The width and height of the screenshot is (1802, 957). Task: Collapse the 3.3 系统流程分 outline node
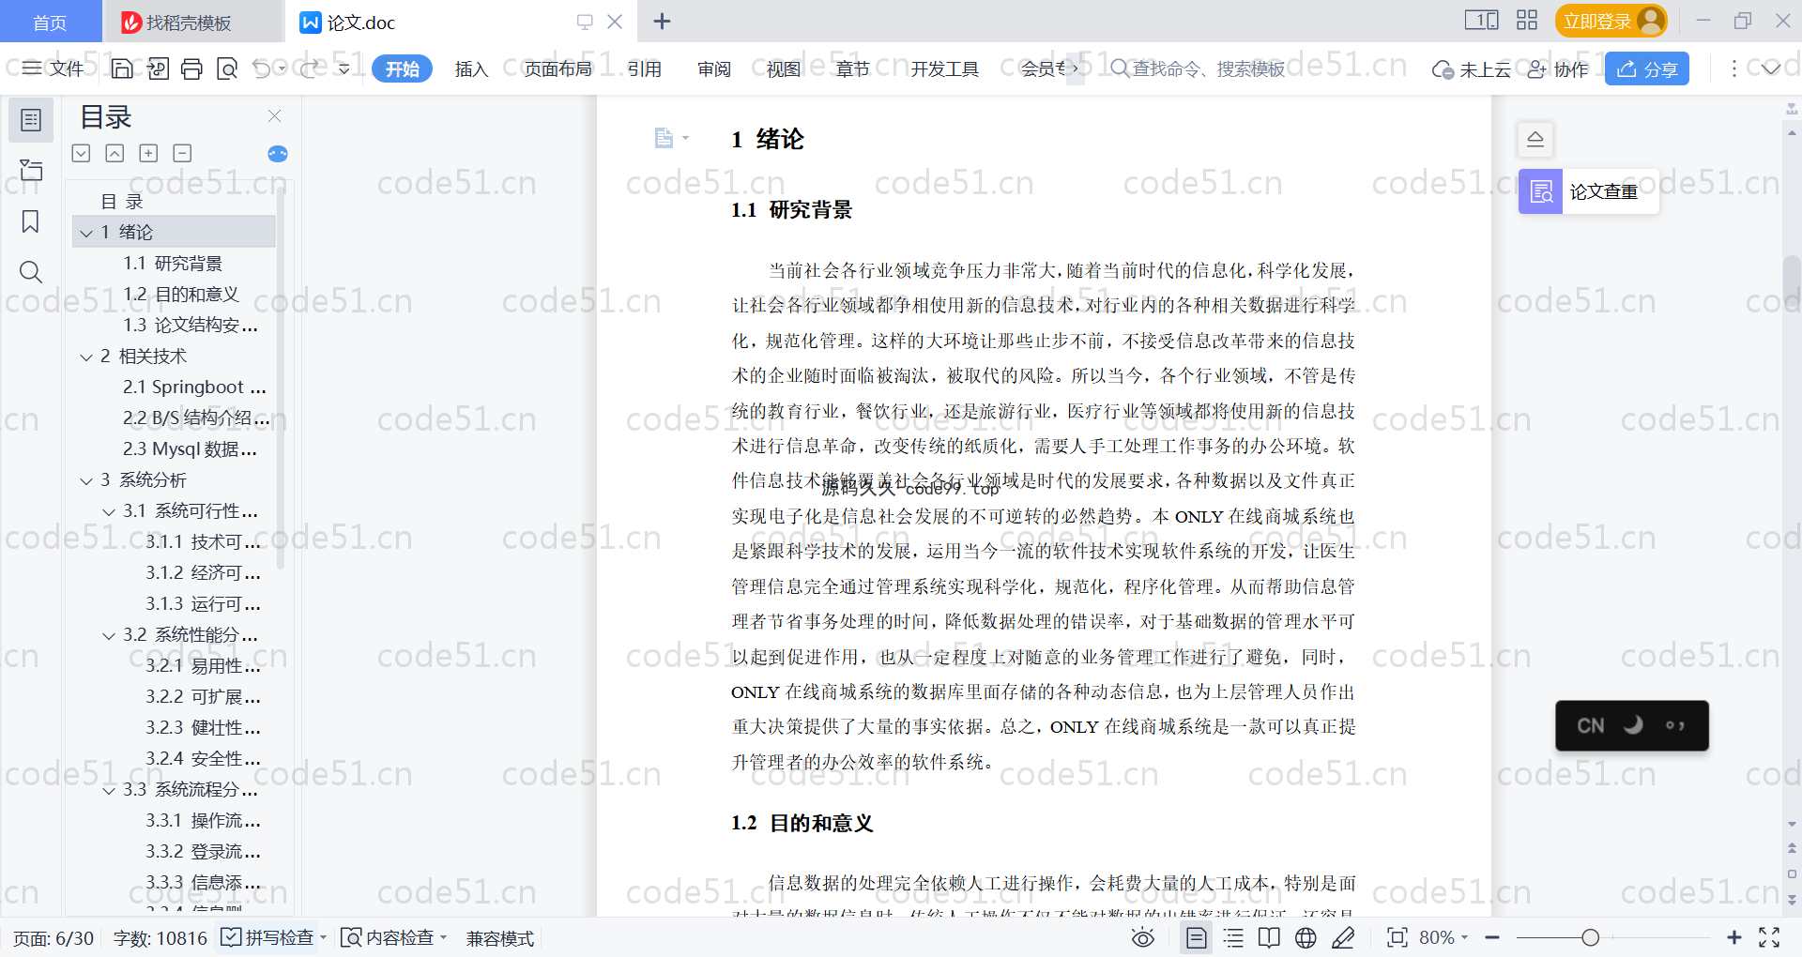[x=109, y=790]
